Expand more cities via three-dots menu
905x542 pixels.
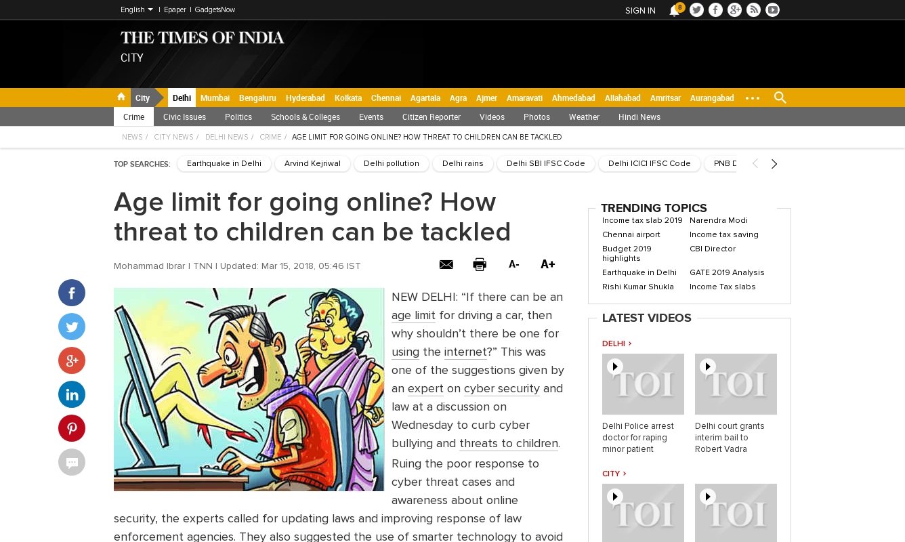click(752, 98)
